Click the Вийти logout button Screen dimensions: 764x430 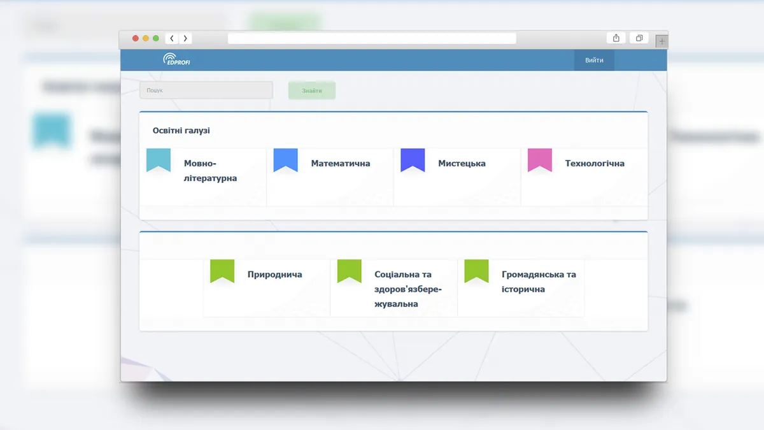594,61
